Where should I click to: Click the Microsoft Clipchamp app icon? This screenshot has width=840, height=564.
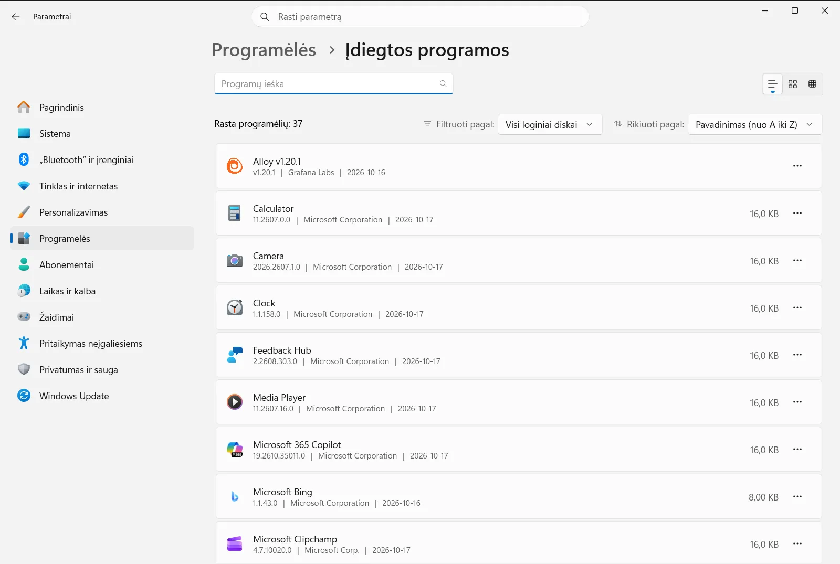click(x=234, y=544)
